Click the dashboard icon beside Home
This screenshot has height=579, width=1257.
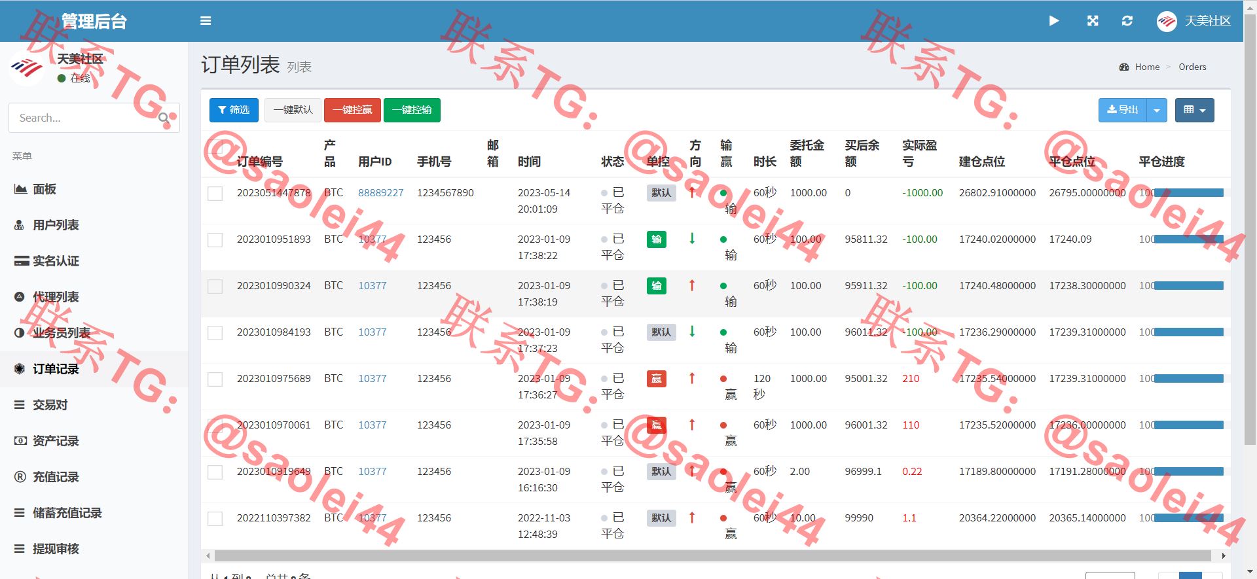1124,67
